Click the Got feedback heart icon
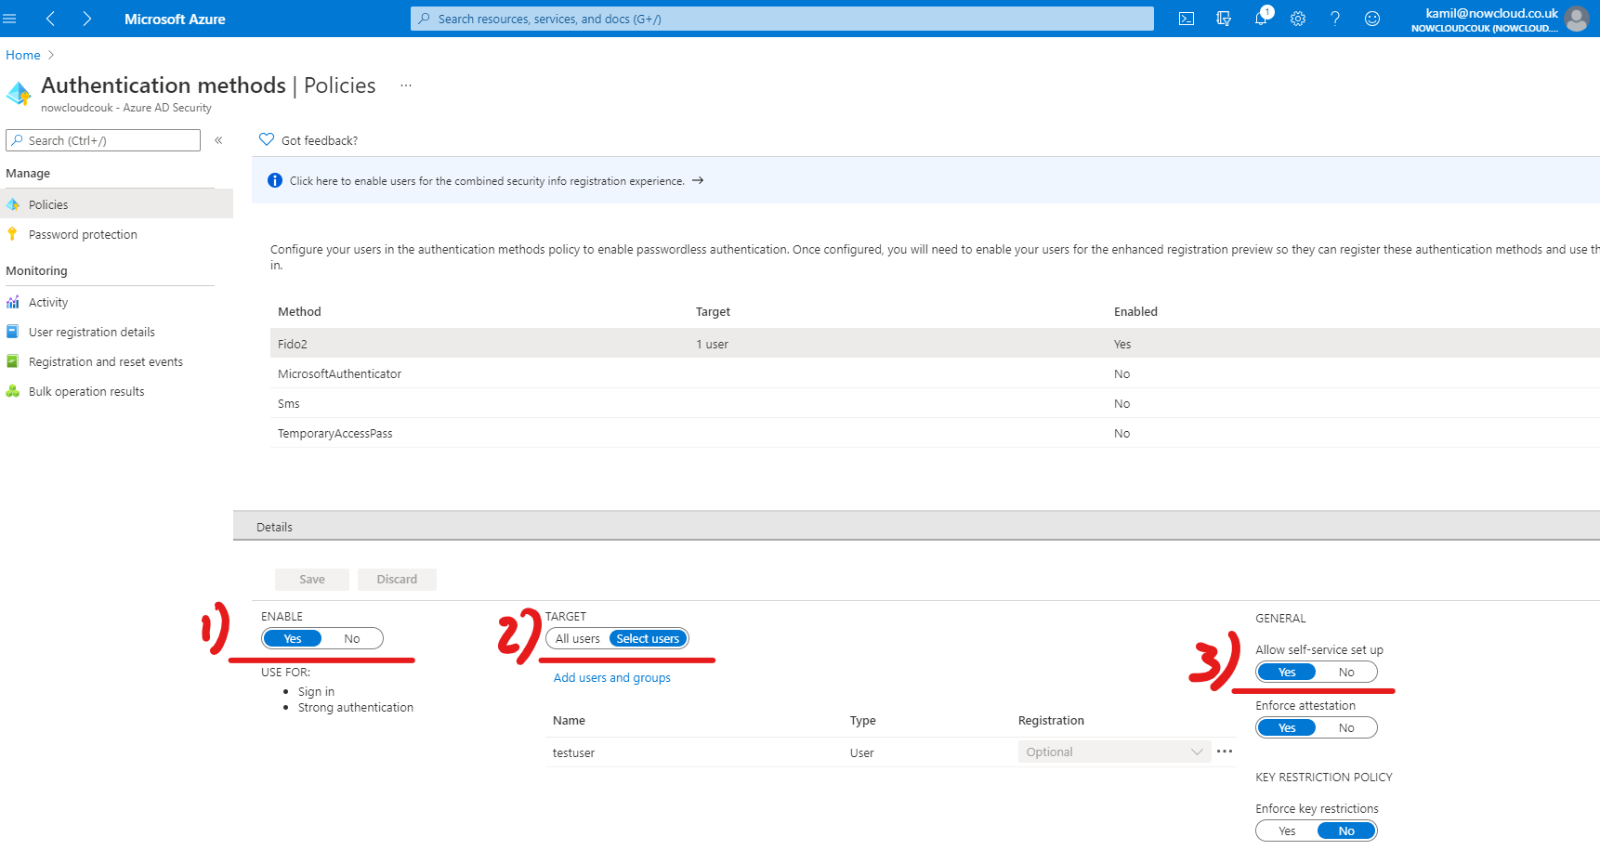This screenshot has width=1600, height=850. point(267,139)
